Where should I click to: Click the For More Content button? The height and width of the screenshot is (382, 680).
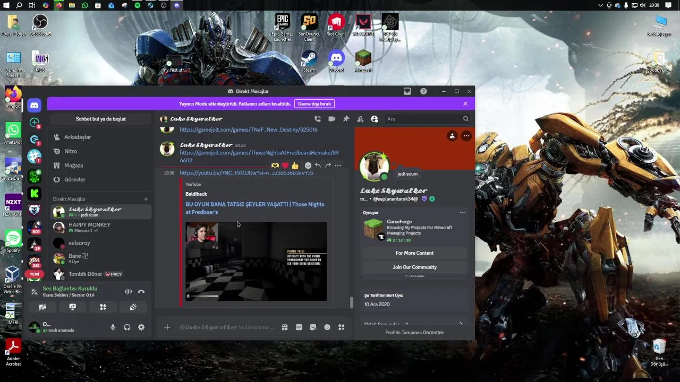click(x=414, y=253)
